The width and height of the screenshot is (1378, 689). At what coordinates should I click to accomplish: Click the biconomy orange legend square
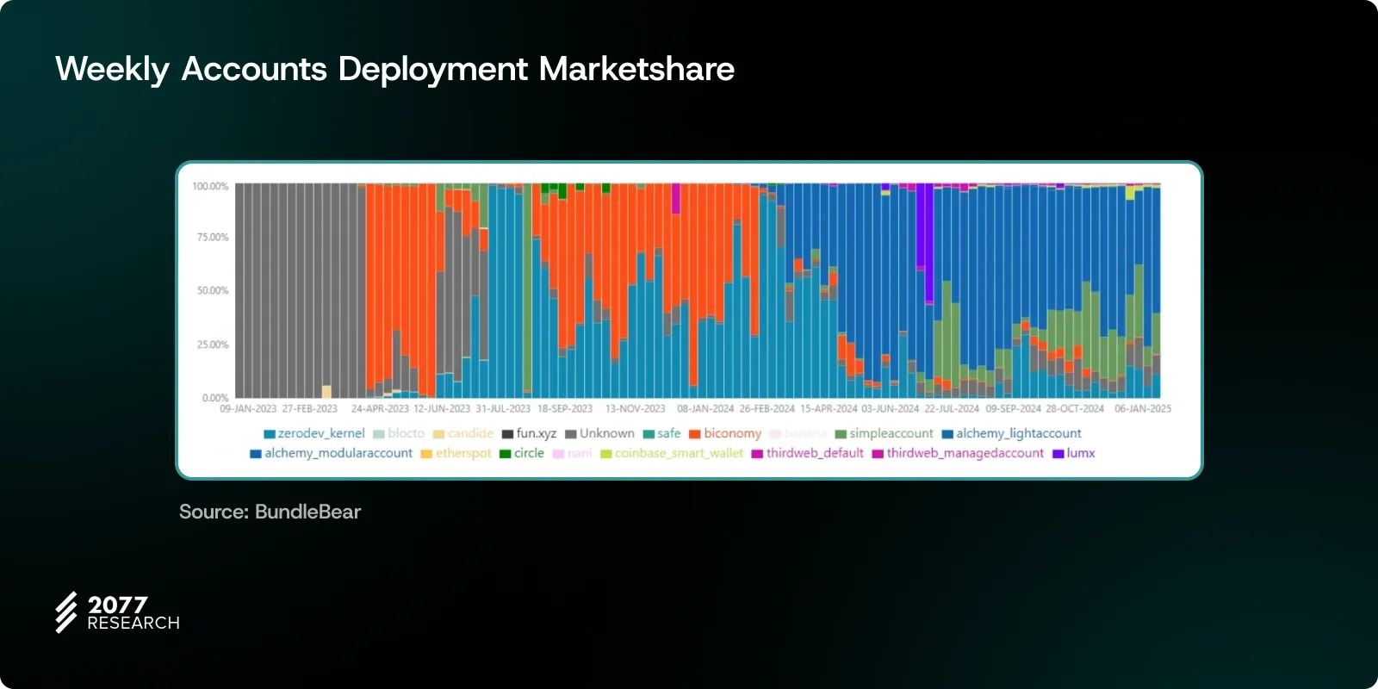(694, 434)
